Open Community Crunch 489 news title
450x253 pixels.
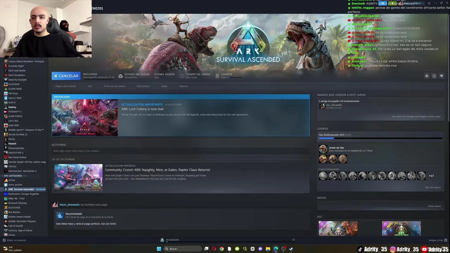[157, 170]
